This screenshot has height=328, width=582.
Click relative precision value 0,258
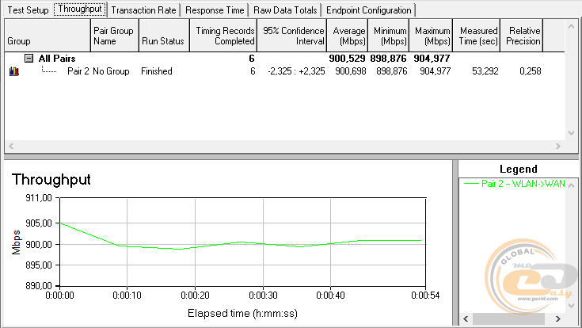[530, 71]
